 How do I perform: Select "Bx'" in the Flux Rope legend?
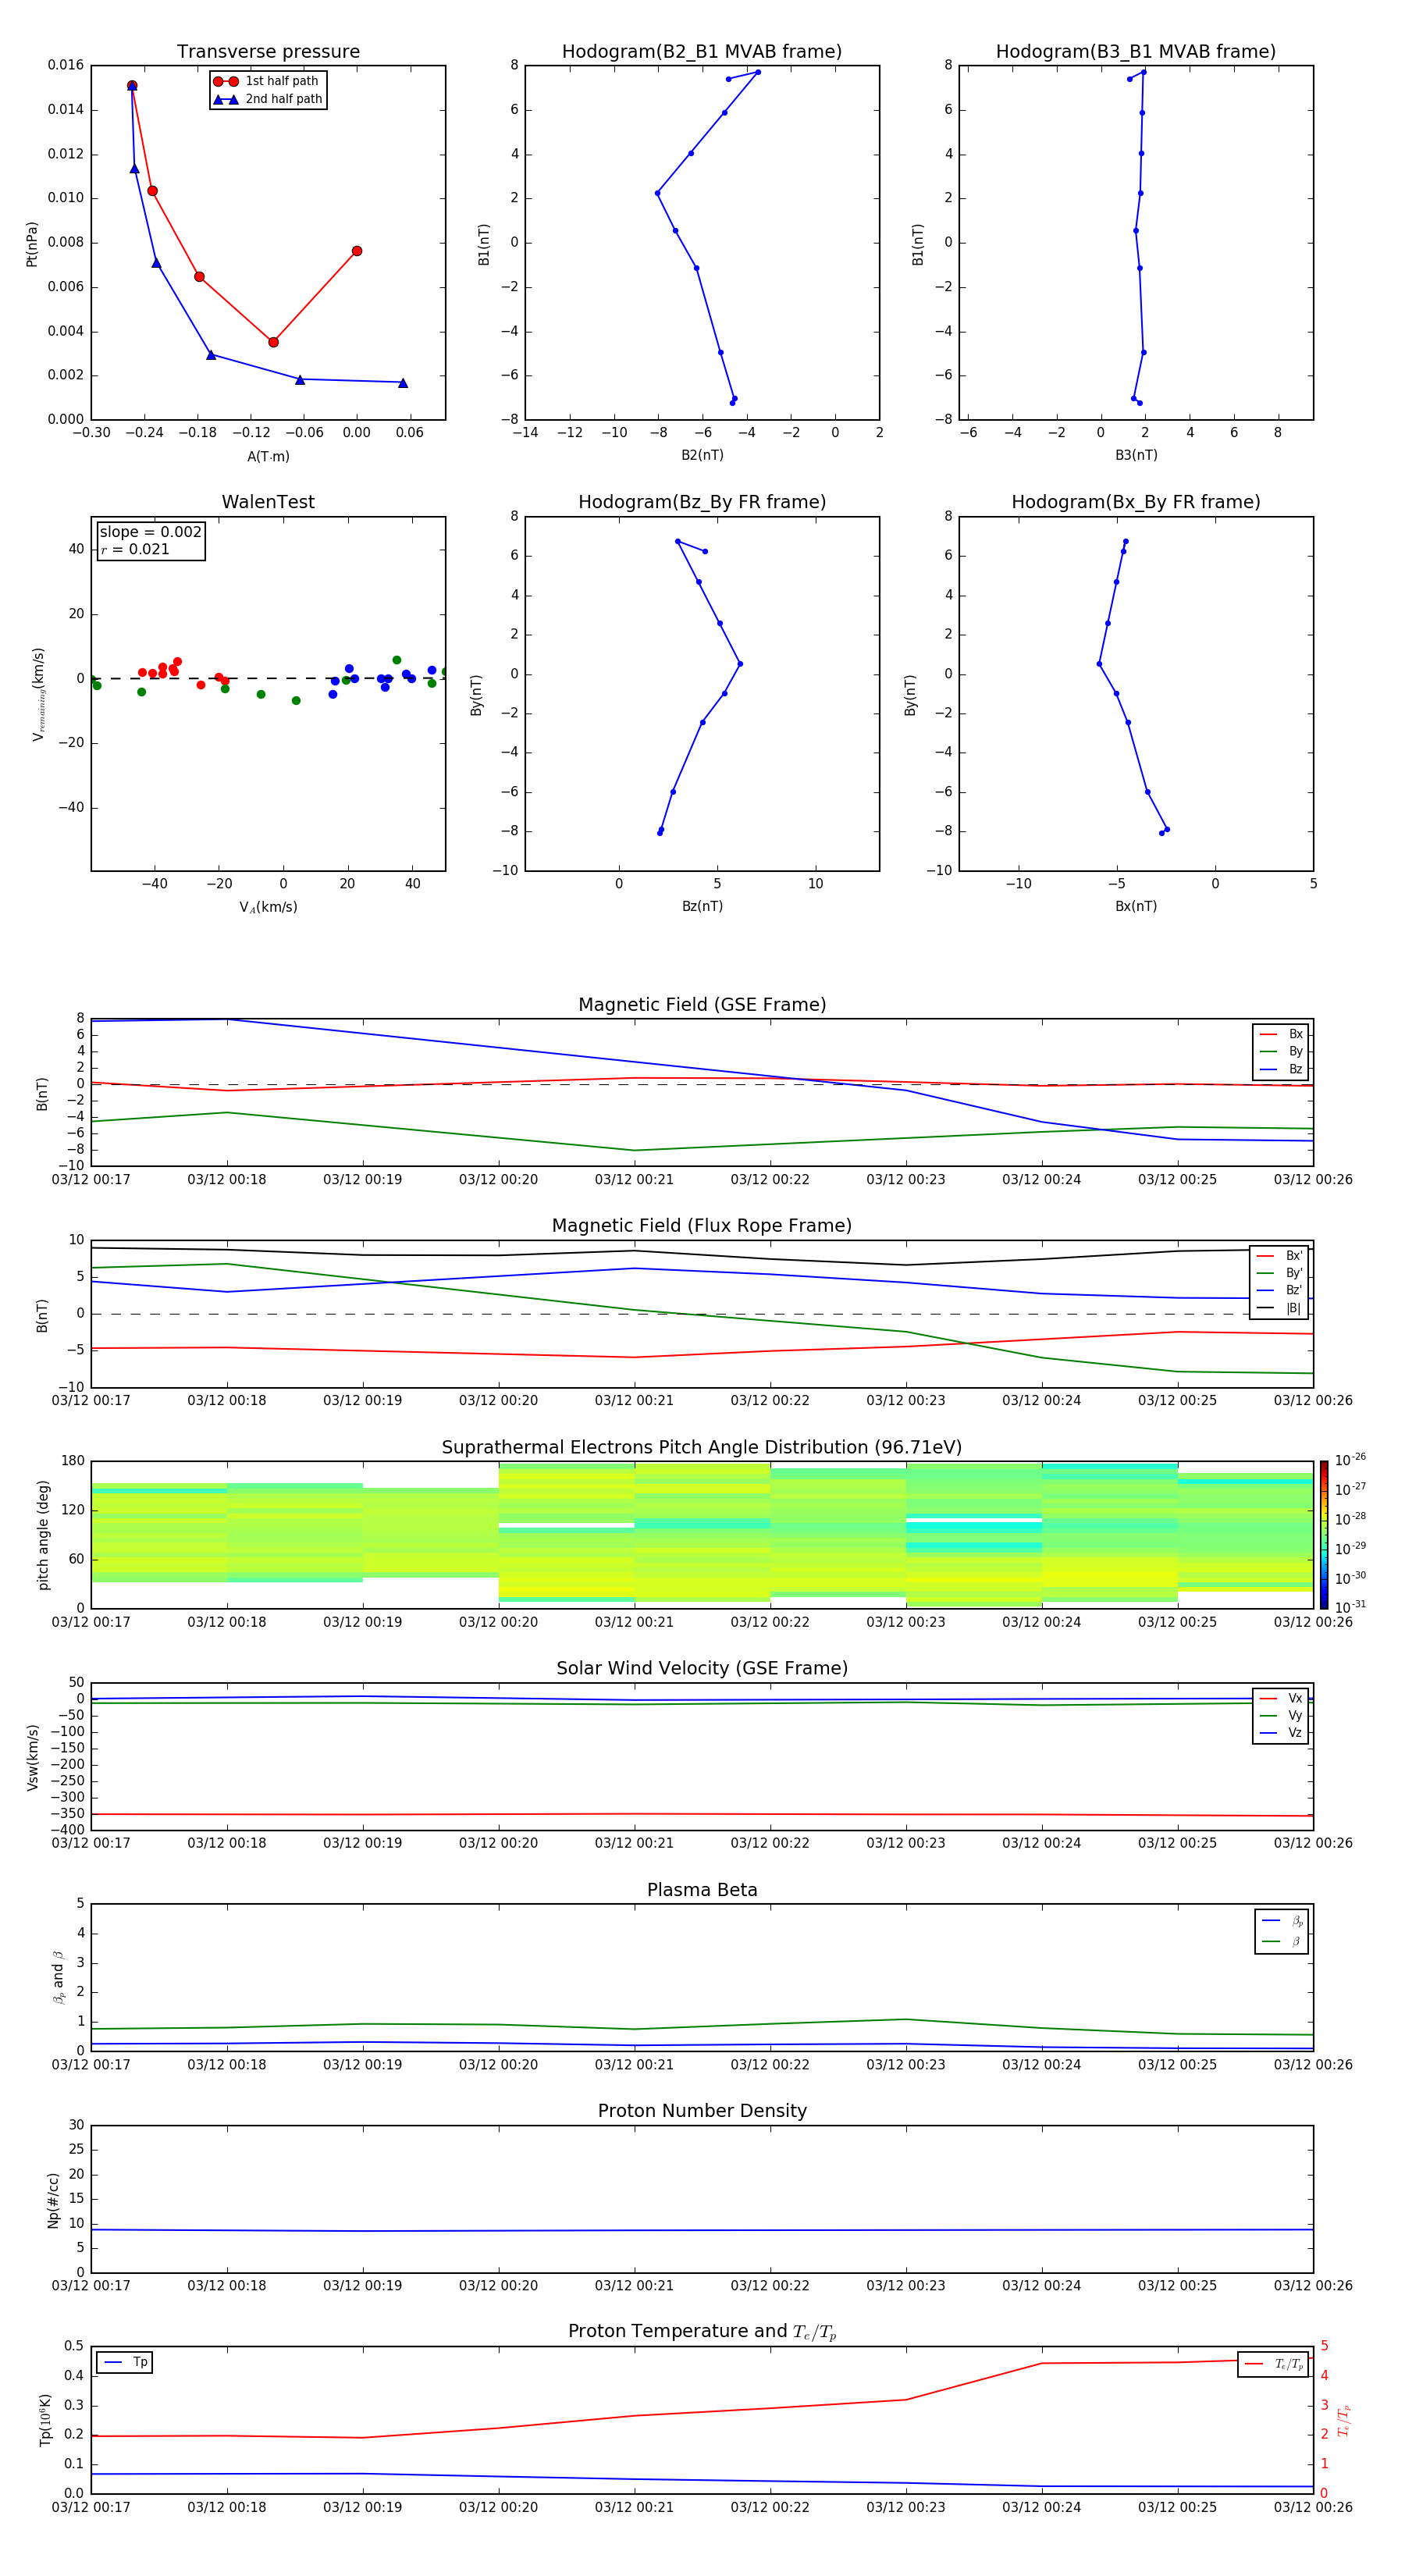[1280, 1256]
